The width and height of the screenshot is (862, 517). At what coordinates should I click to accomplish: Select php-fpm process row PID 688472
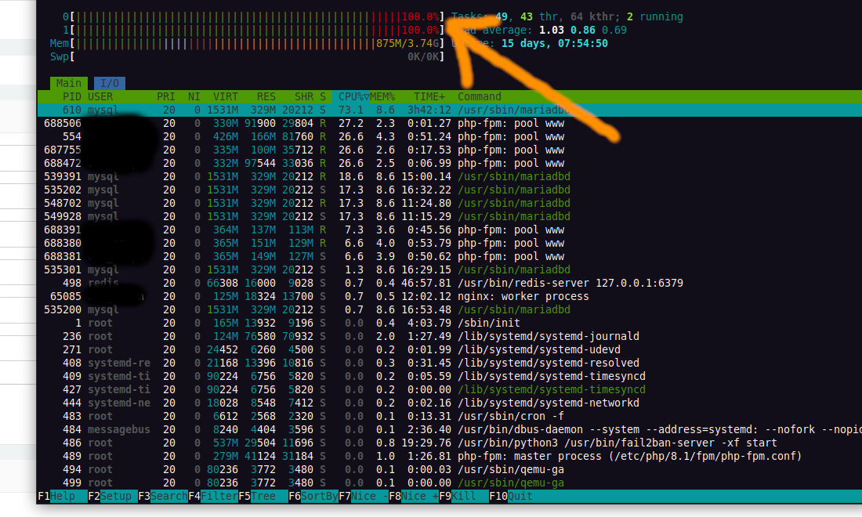450,163
